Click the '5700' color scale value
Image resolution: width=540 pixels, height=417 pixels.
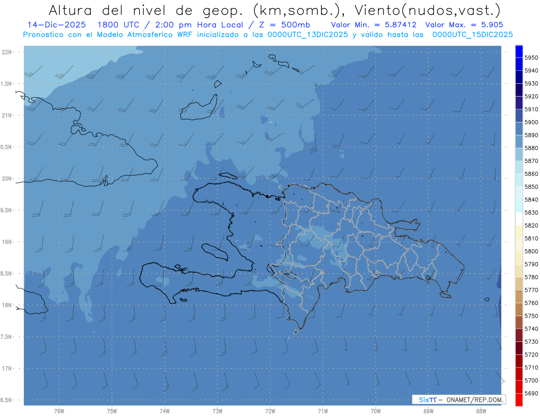531,381
